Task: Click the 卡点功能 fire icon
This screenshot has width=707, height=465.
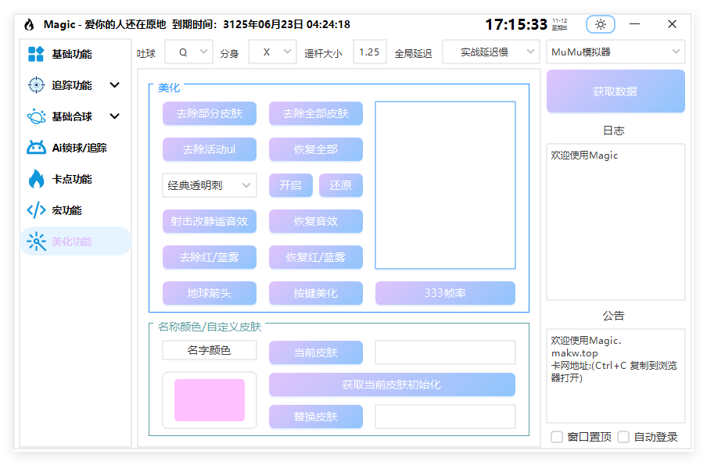Action: (x=36, y=179)
